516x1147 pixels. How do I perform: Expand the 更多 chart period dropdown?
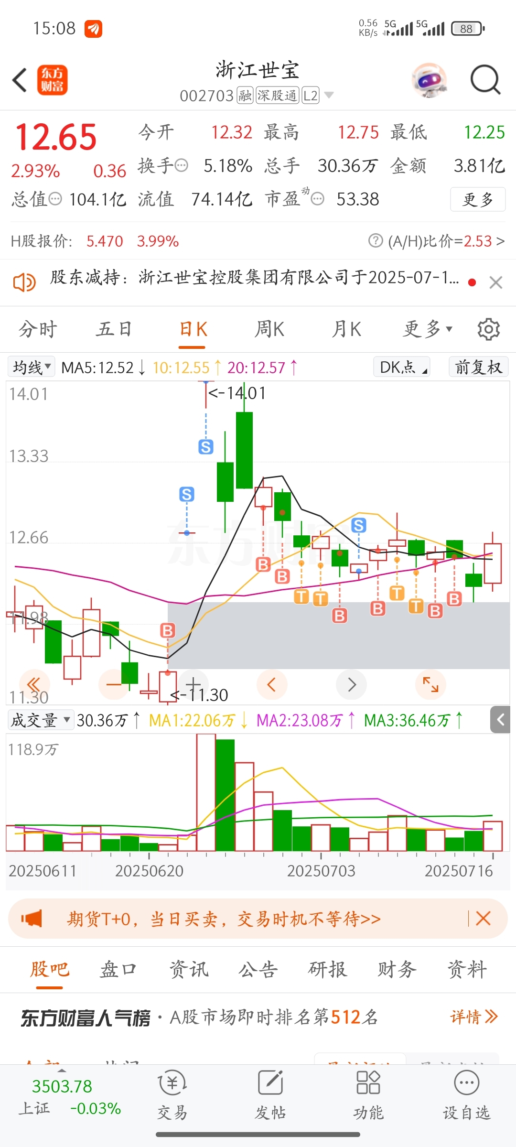pyautogui.click(x=427, y=329)
